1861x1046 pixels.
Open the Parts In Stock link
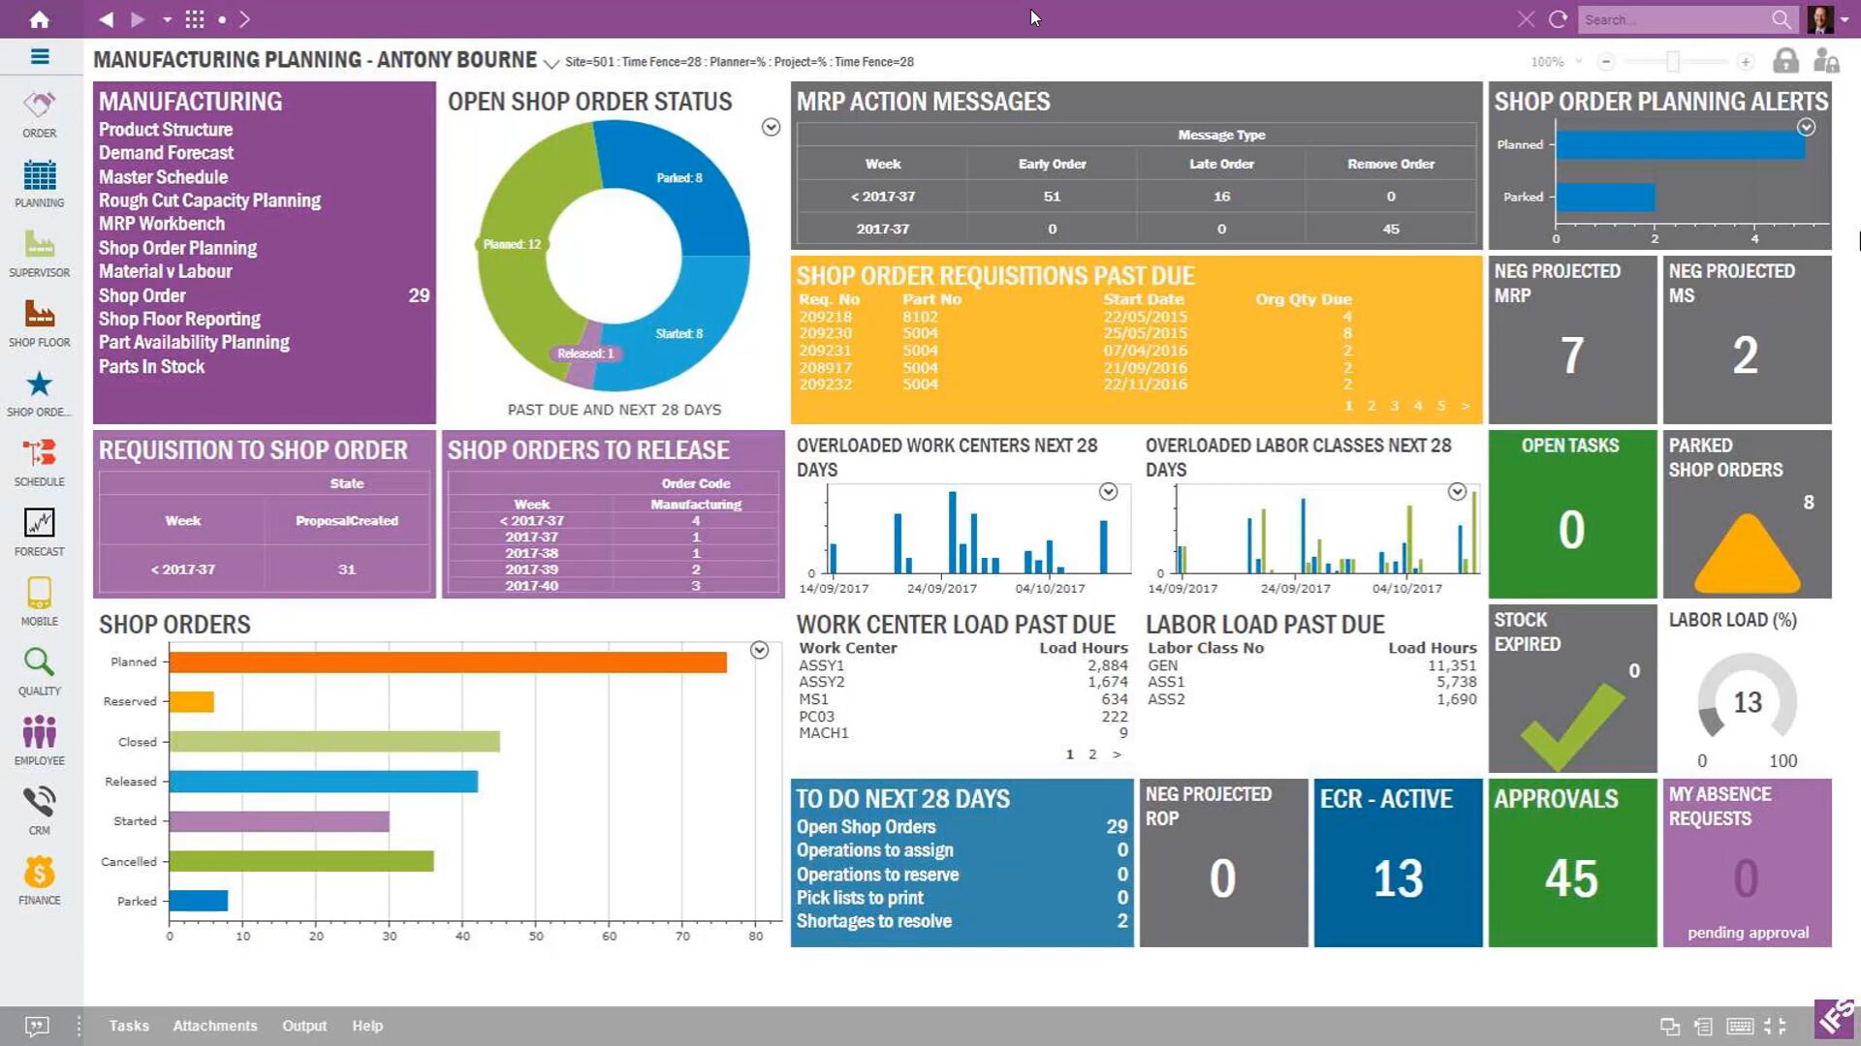pyautogui.click(x=151, y=366)
